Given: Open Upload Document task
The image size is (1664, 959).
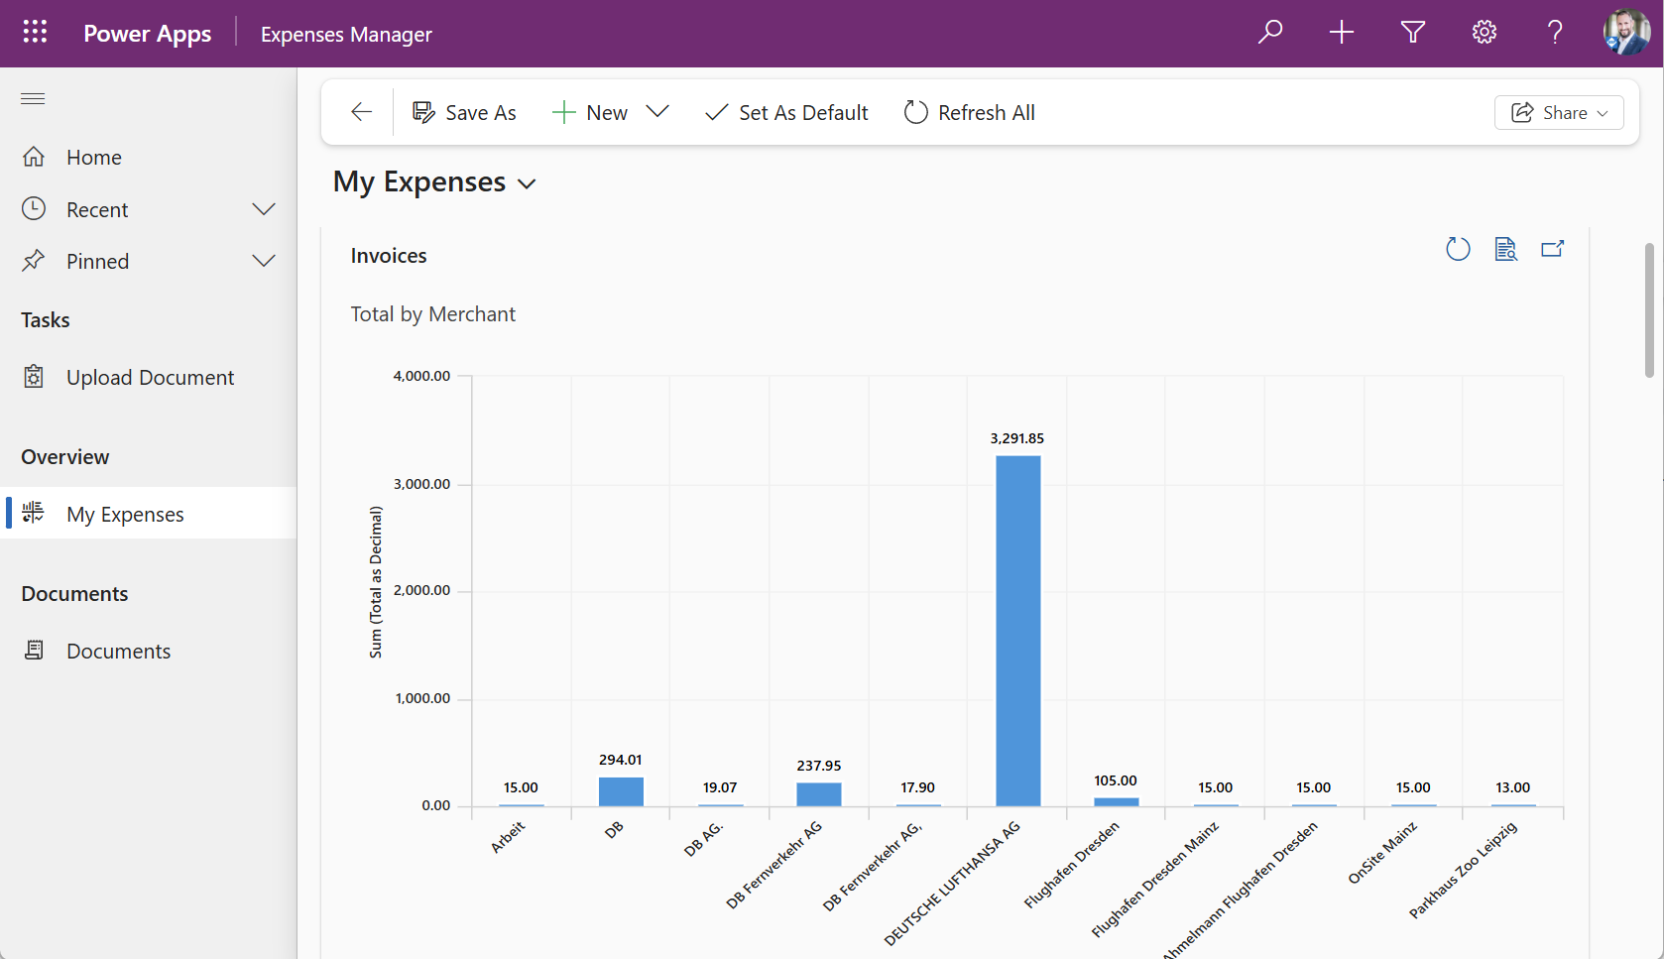Looking at the screenshot, I should (150, 378).
